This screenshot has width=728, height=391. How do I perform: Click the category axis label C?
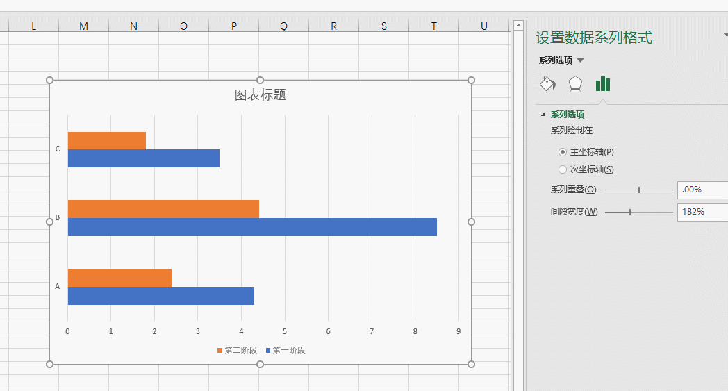click(58, 149)
